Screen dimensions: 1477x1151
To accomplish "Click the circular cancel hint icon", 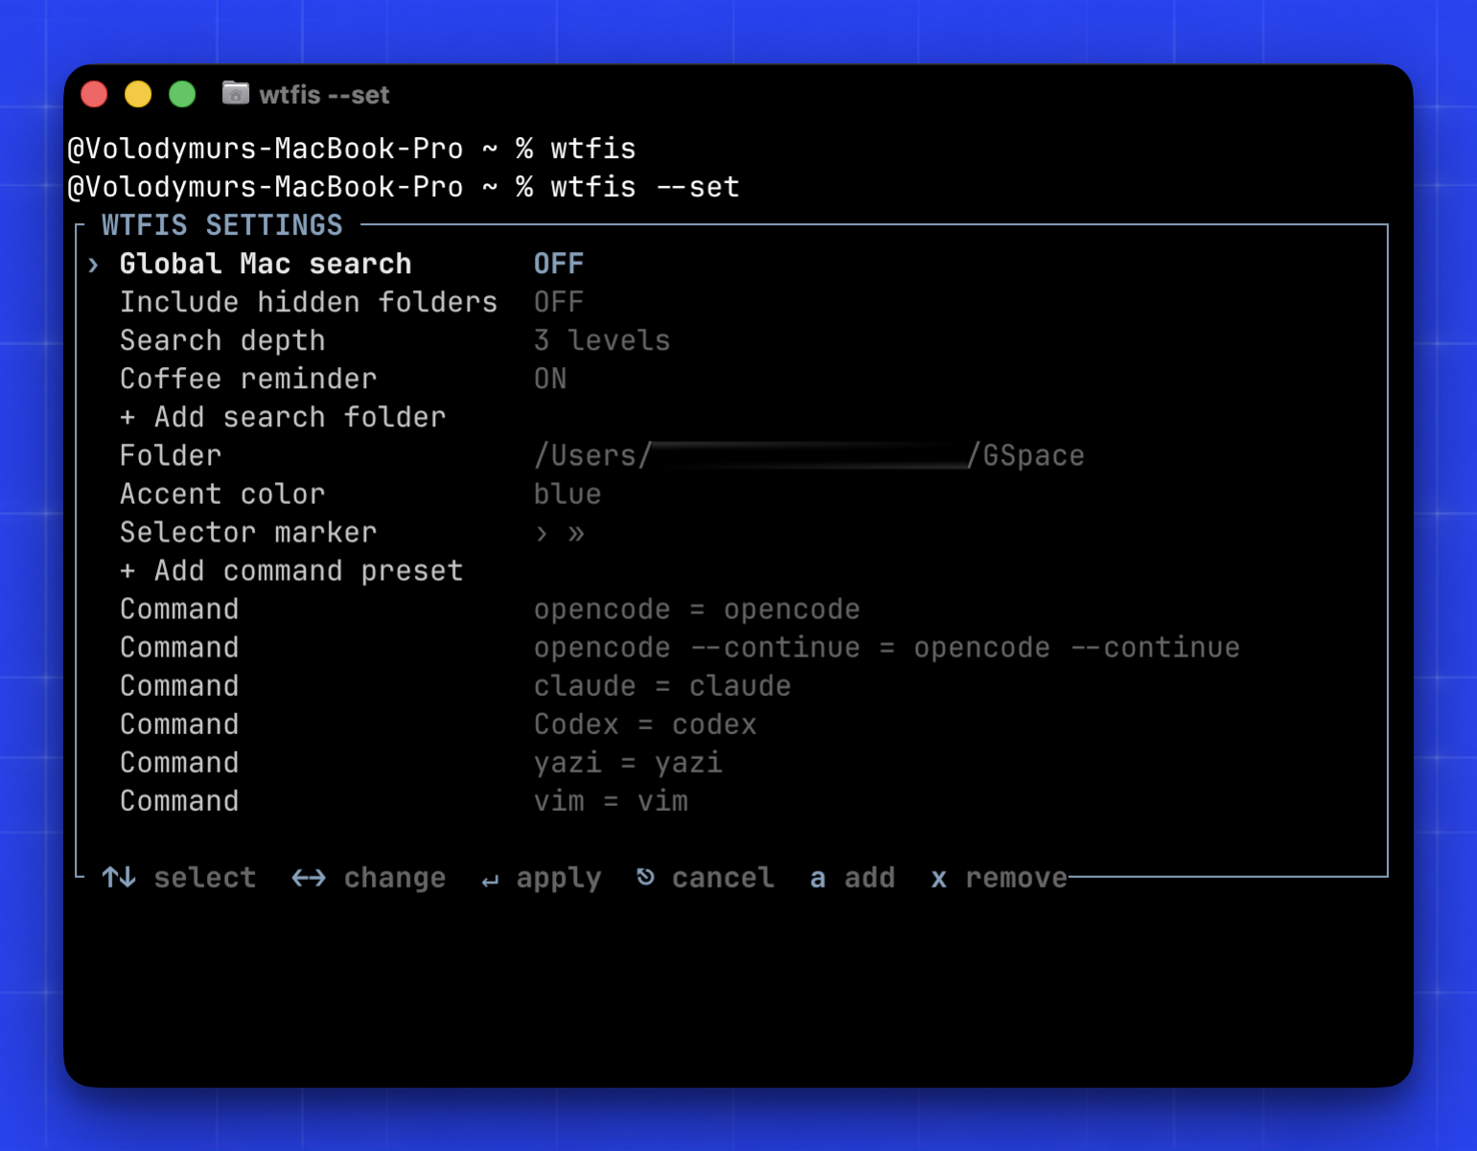I will click(x=646, y=877).
